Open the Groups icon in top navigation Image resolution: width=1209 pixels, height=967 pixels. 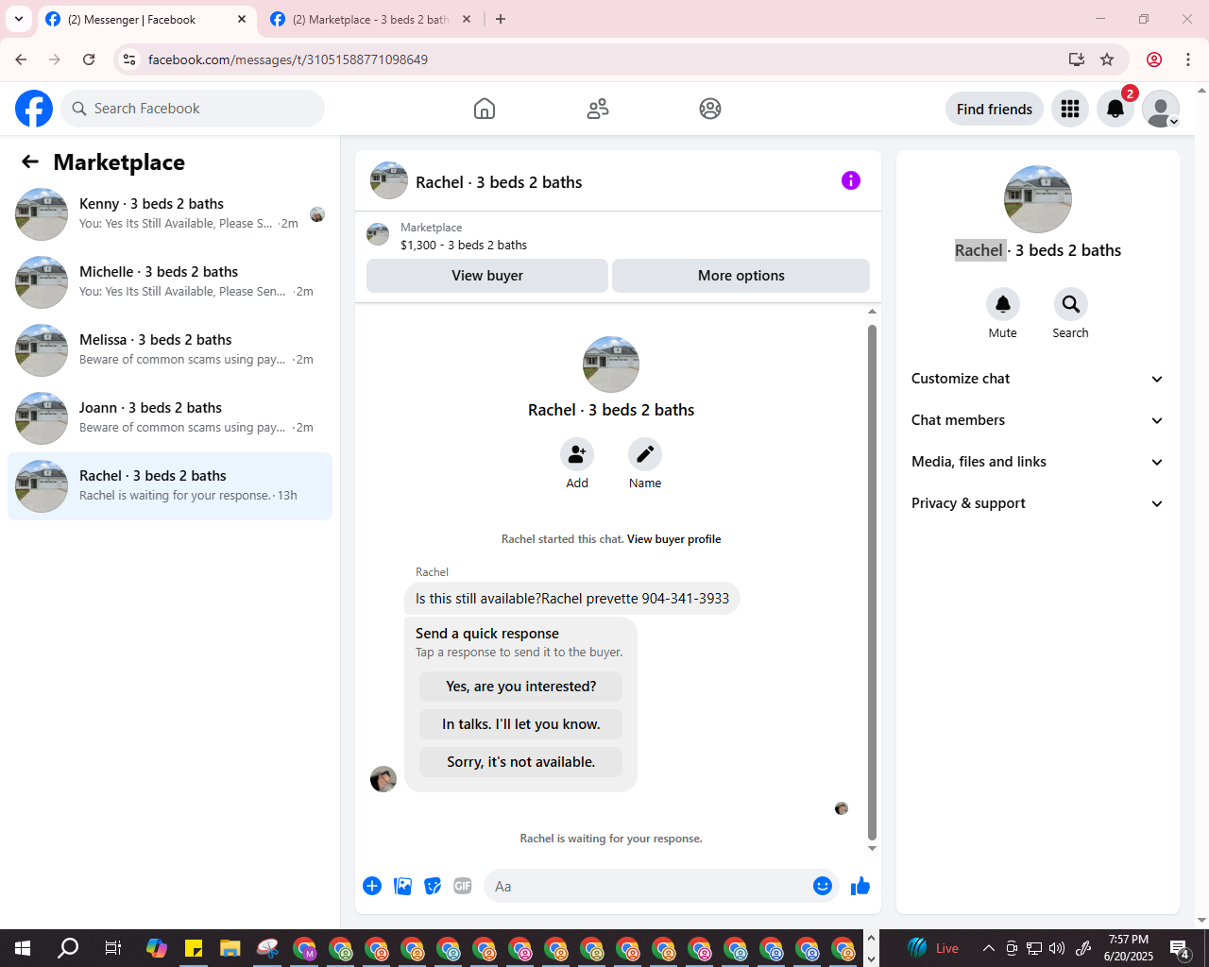710,109
